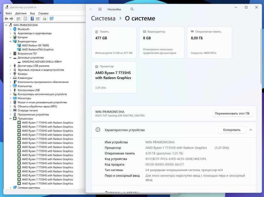Collapse the WIN-PR4MONFJ3HA root tree node
Screen dimensions: 264x197
(x=6, y=25)
